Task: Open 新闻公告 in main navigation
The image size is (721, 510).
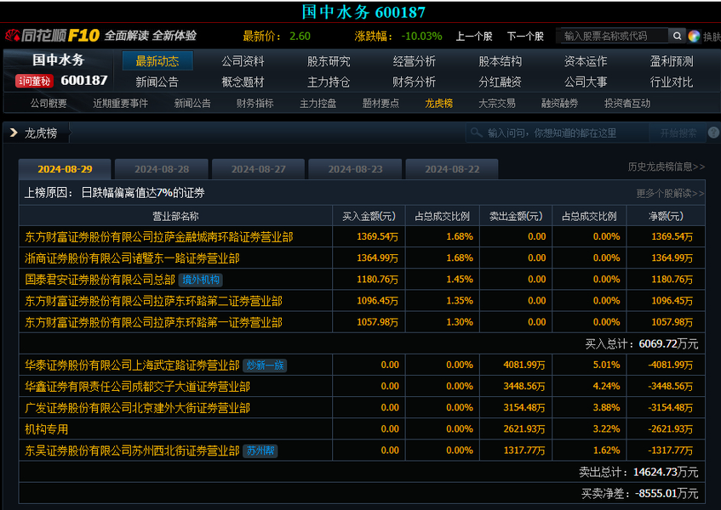Action: [x=157, y=82]
